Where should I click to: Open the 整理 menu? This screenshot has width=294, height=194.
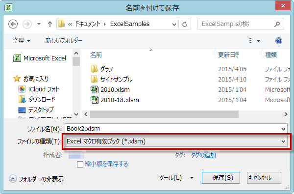(x=21, y=40)
